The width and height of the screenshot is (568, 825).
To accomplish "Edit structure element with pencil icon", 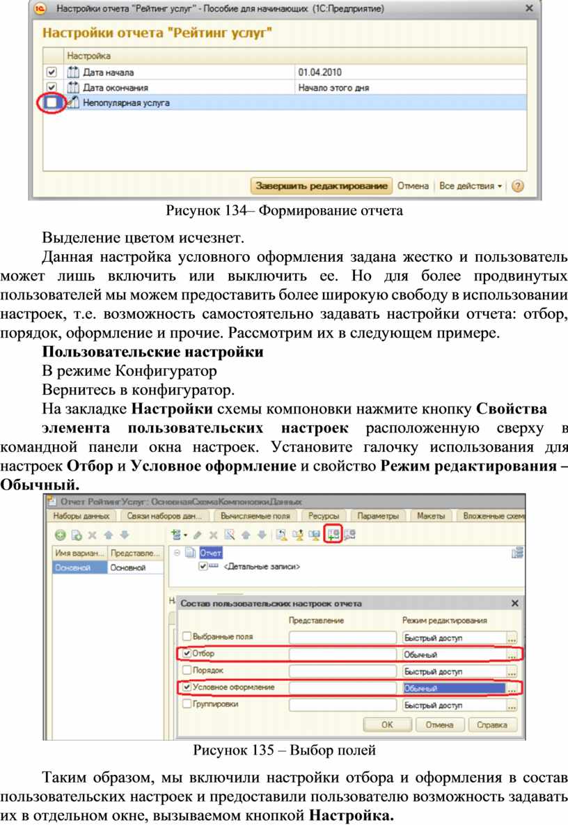I will (x=197, y=535).
